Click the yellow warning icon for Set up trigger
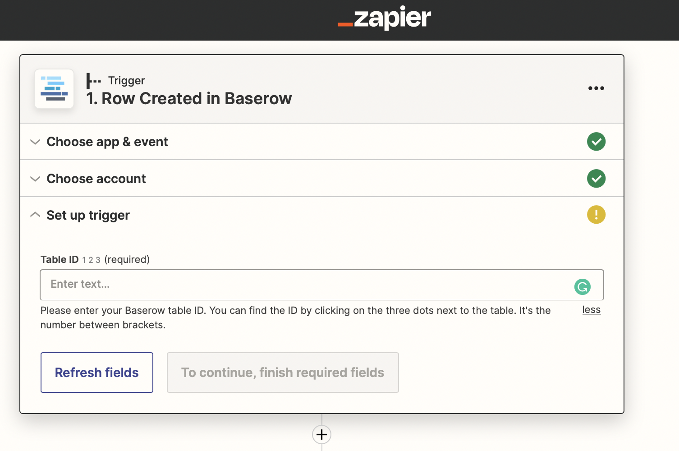This screenshot has height=451, width=679. [x=596, y=215]
